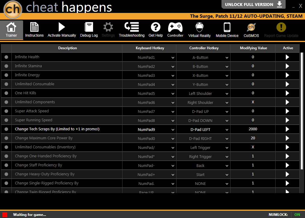The height and width of the screenshot is (218, 305).
Task: Activate Staff Proficiency cheat arrow
Action: coord(287,165)
